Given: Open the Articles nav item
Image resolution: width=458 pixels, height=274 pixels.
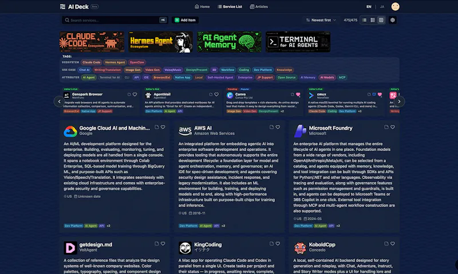Looking at the screenshot, I should [259, 6].
